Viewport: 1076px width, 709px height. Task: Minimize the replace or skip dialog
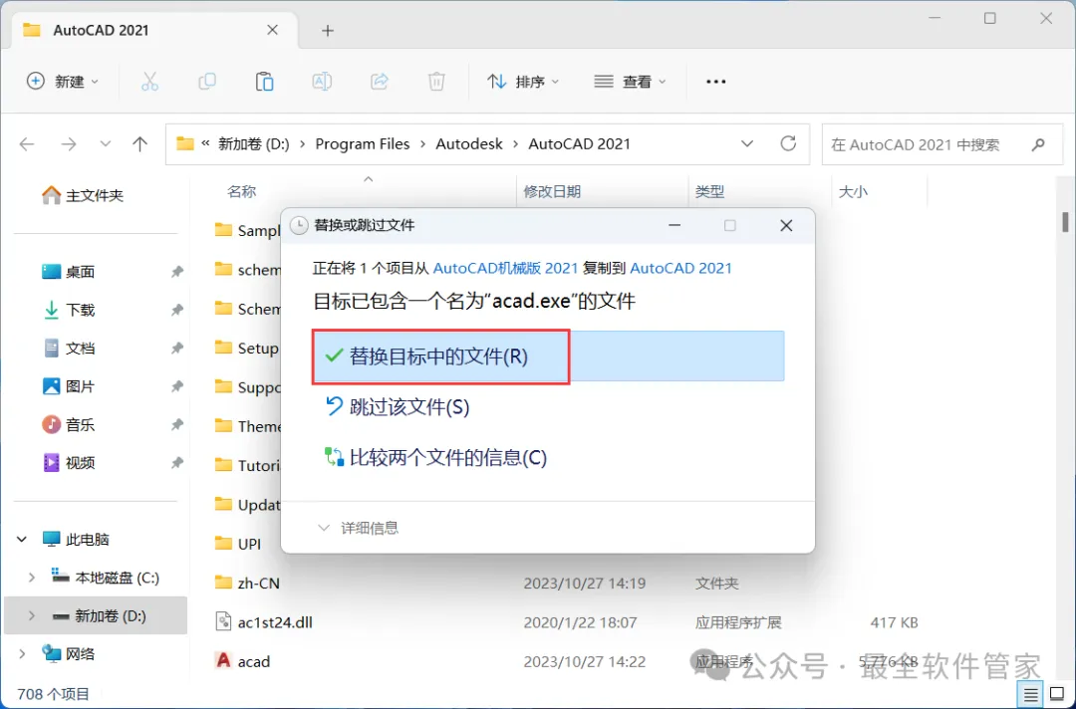[x=674, y=226]
